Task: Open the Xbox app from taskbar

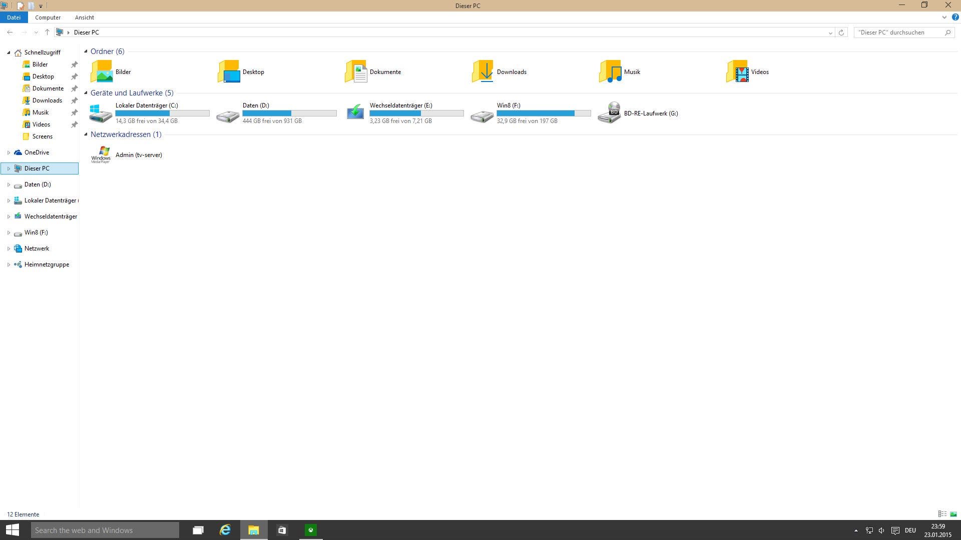Action: [x=311, y=530]
